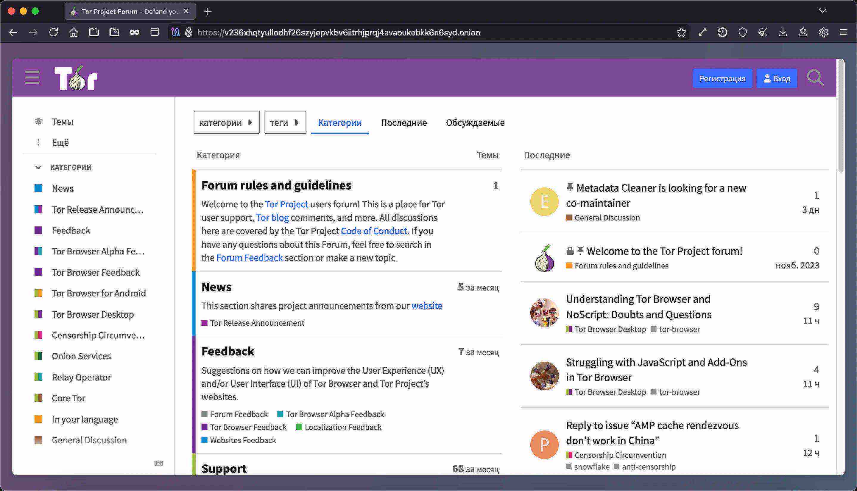Image resolution: width=857 pixels, height=491 pixels.
Task: Open a new browser tab
Action: pos(207,11)
